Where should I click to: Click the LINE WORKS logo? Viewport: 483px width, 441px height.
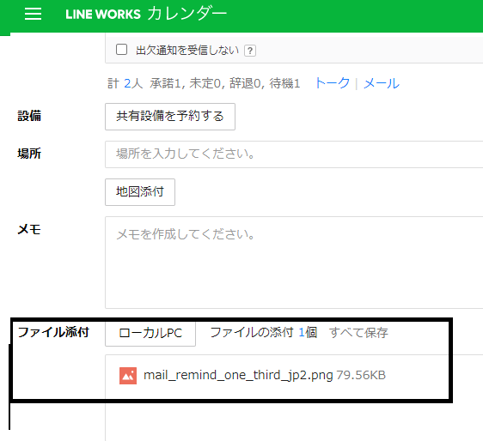[x=103, y=15]
